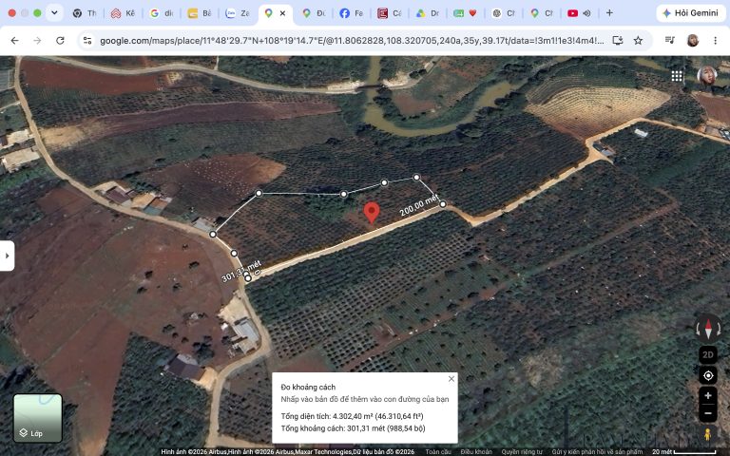Click the measurement point by the 301,31 mét label
This screenshot has height=456, width=730.
(248, 278)
